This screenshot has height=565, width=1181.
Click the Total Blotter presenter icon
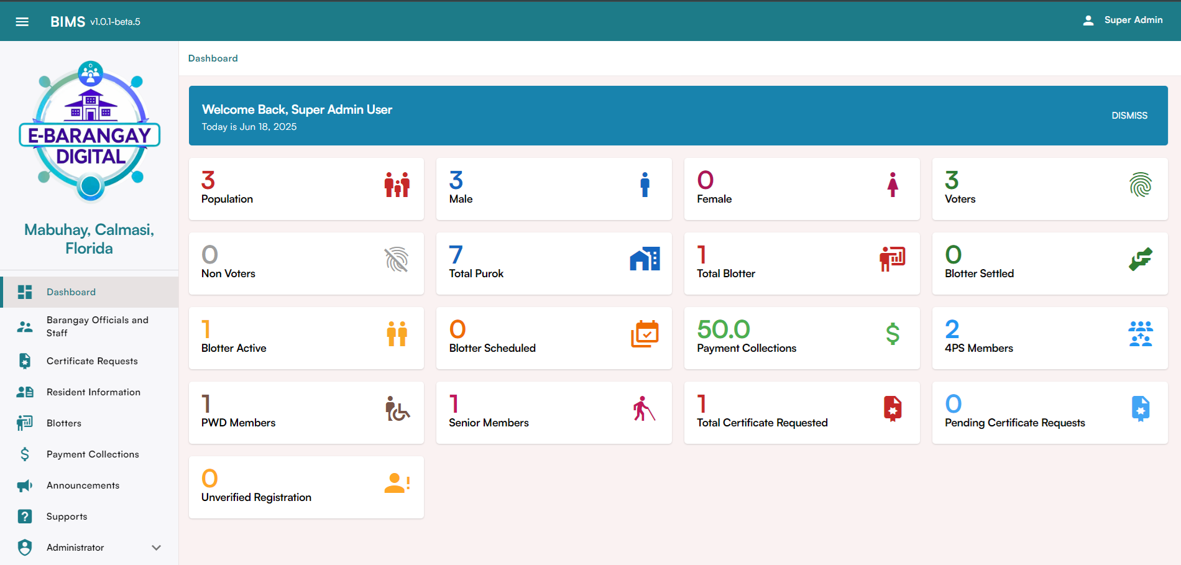click(x=893, y=259)
